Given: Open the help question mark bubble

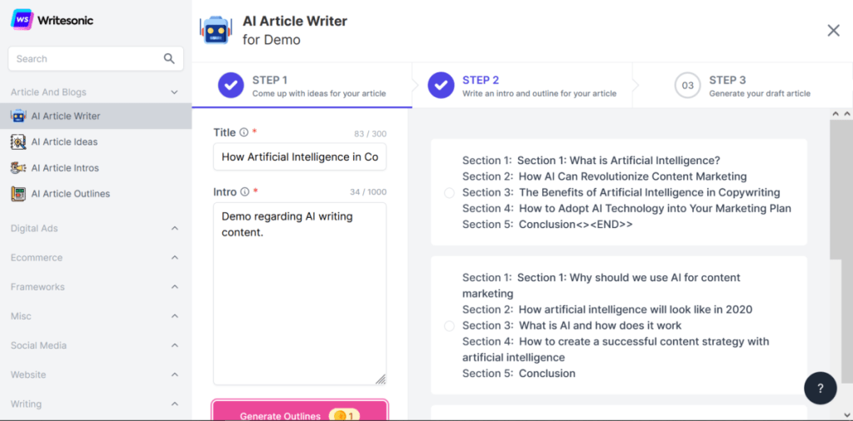Looking at the screenshot, I should pyautogui.click(x=821, y=388).
